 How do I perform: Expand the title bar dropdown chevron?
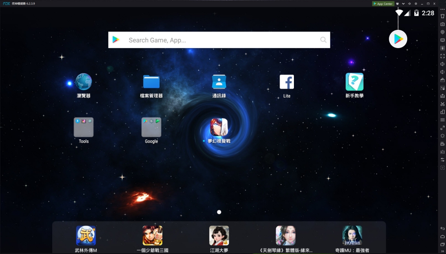(403, 4)
